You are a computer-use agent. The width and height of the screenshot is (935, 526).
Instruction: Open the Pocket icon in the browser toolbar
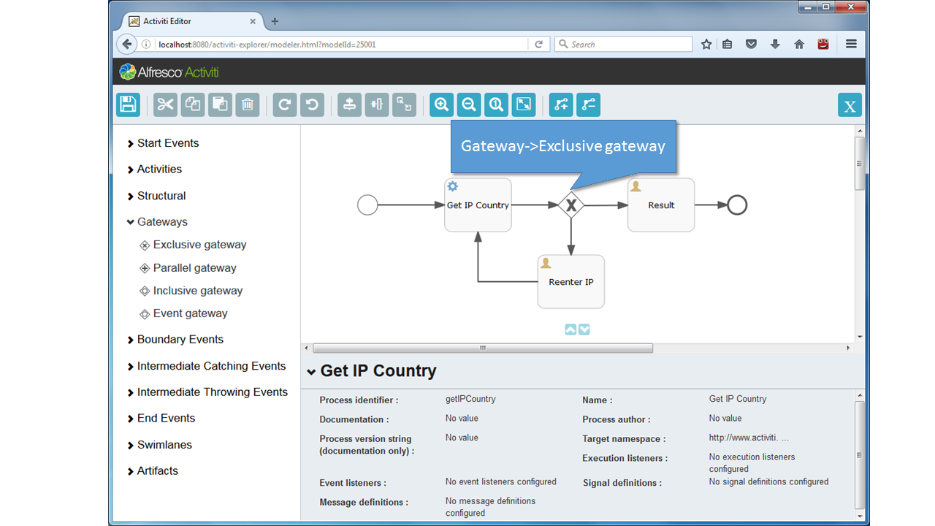[751, 45]
